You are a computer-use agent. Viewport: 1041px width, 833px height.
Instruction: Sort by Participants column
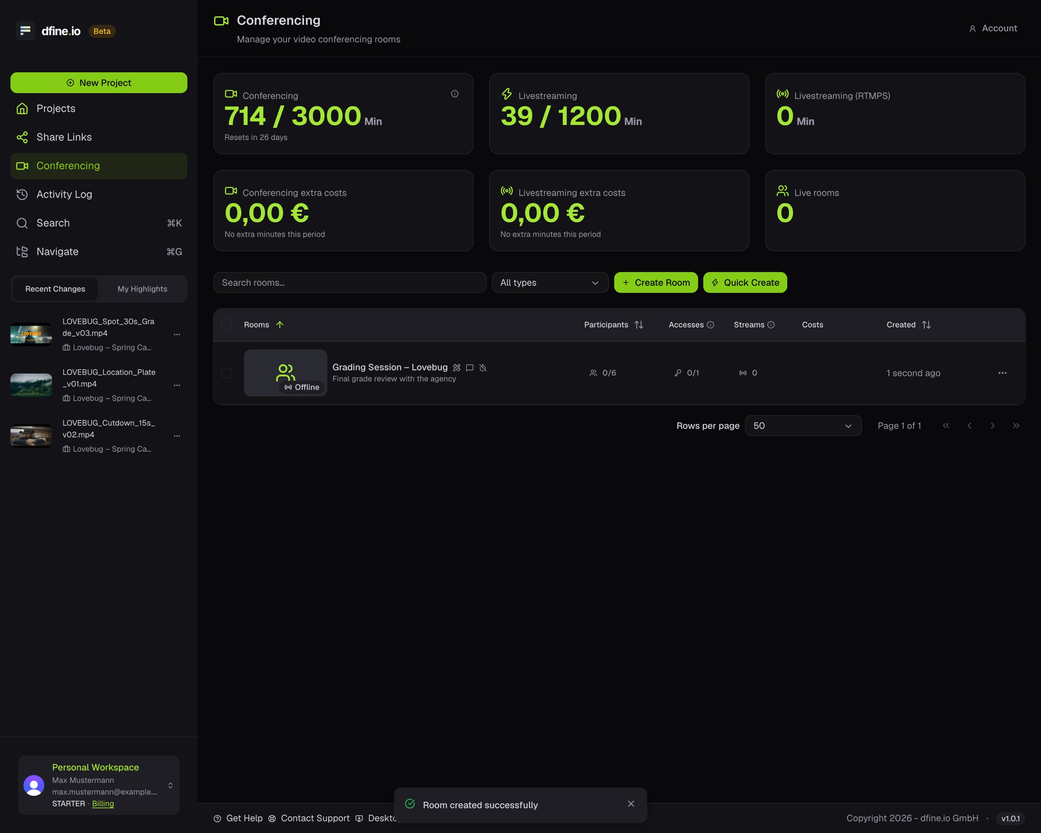coord(614,325)
